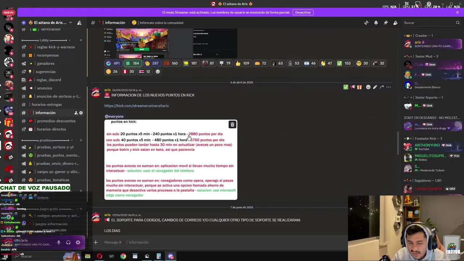This screenshot has width=464, height=261.
Task: Click the invite people icon beside server name
Action: tap(79, 22)
